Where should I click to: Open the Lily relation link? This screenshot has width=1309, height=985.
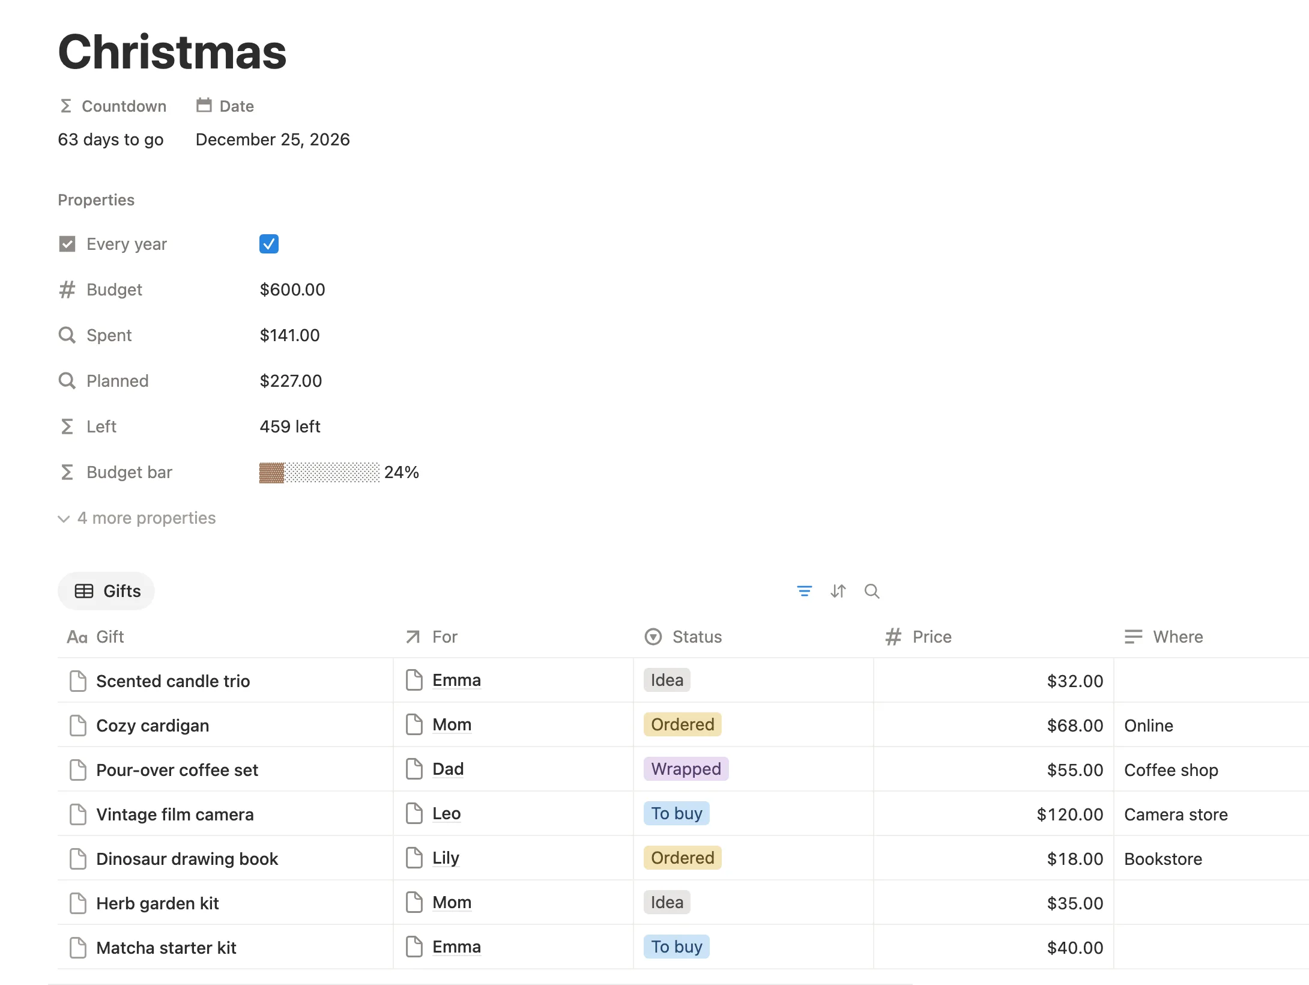(x=446, y=858)
